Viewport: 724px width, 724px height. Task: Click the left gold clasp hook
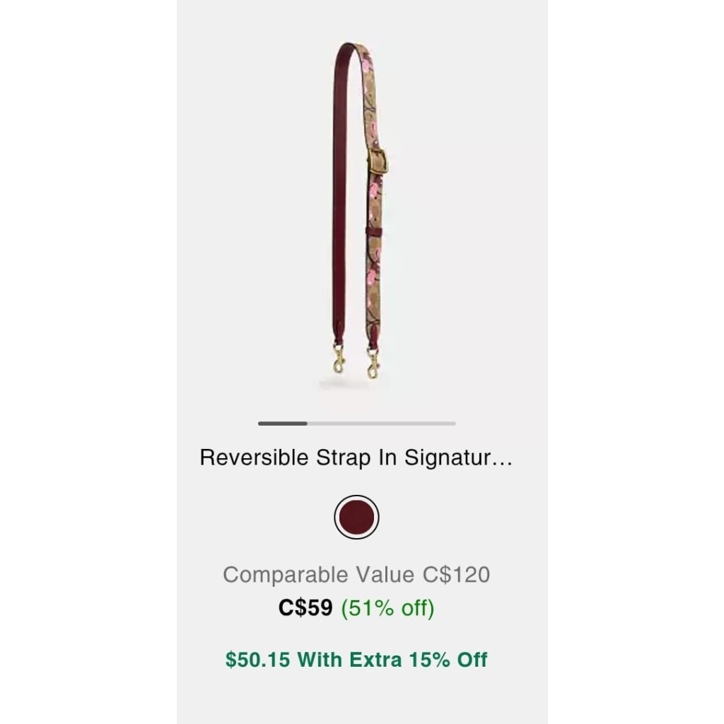coord(339,361)
